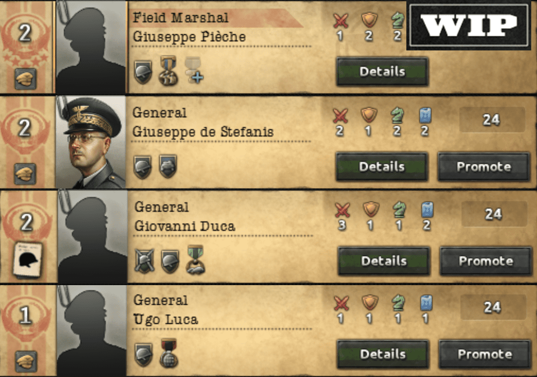537x377 pixels.
Task: Click Pièche's planning skill knight icon
Action: point(397,20)
